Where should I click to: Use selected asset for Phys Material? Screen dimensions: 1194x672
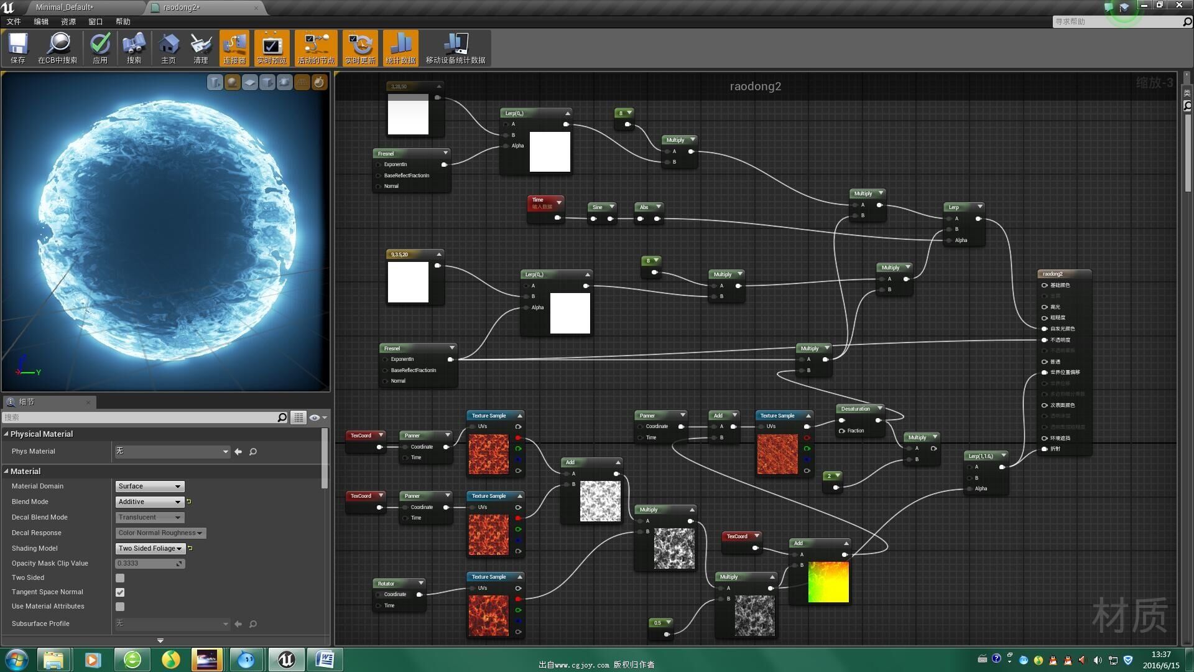point(238,452)
